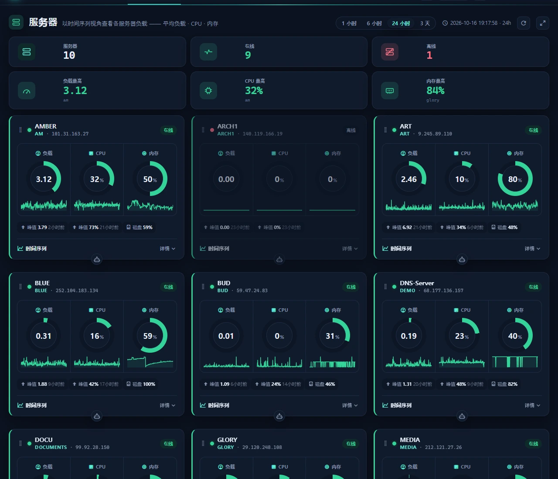Toggle fullscreen expand icon
The height and width of the screenshot is (479, 558).
click(543, 23)
